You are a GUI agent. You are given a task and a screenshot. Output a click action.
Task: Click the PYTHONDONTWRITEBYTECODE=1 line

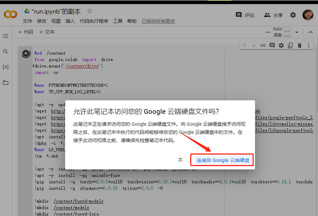click(x=71, y=85)
